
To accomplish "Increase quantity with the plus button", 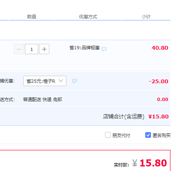I will click(x=44, y=49).
